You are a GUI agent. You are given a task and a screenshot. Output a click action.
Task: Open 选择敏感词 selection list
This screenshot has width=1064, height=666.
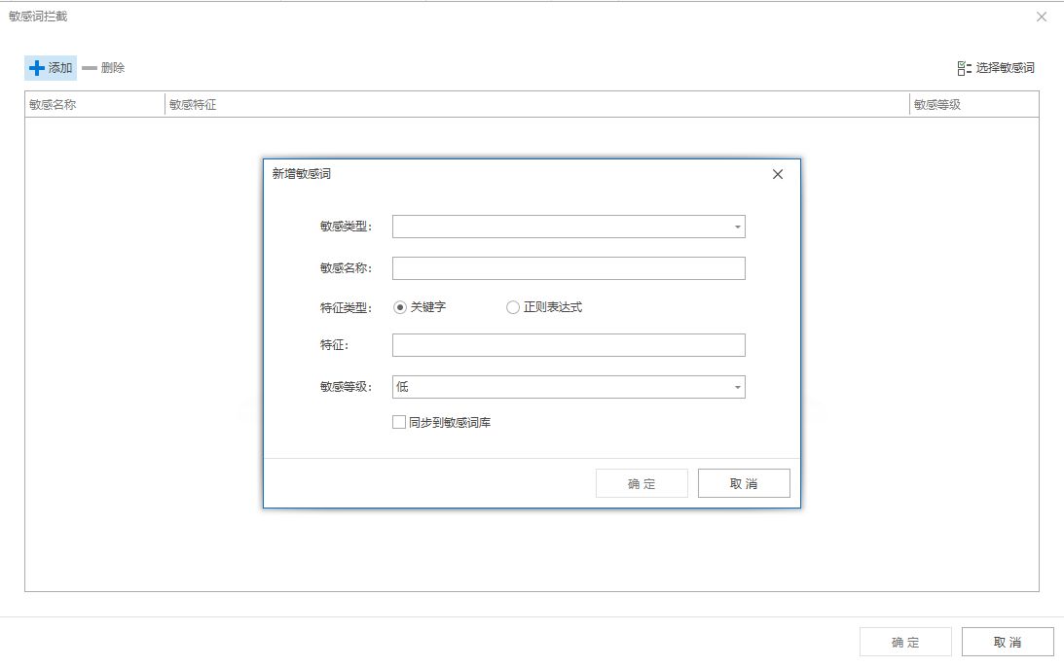pos(996,68)
